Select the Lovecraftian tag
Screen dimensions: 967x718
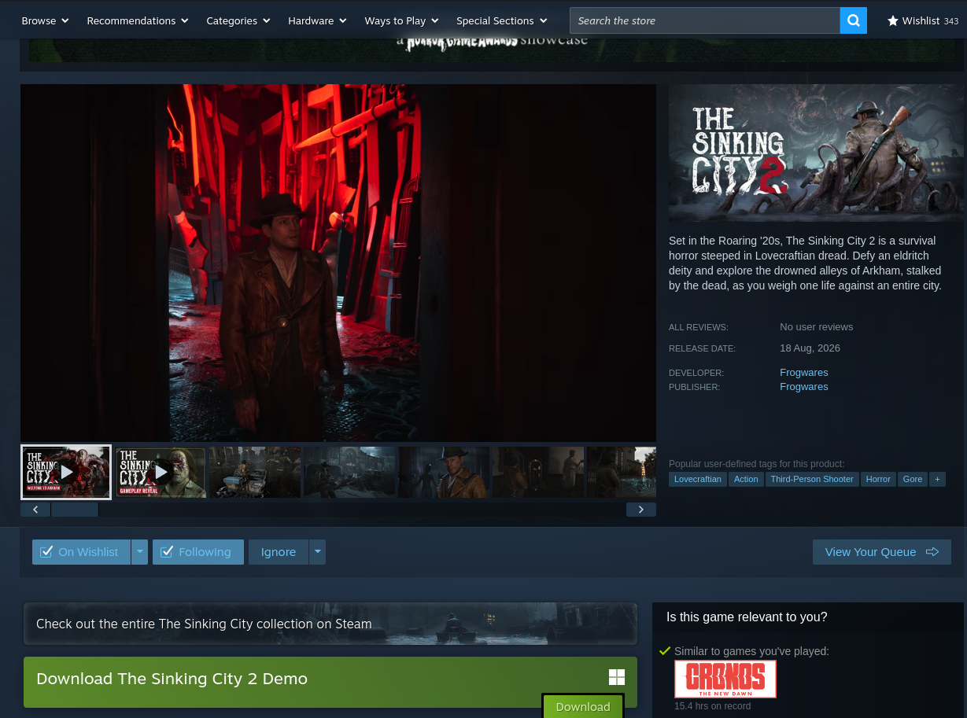[697, 479]
